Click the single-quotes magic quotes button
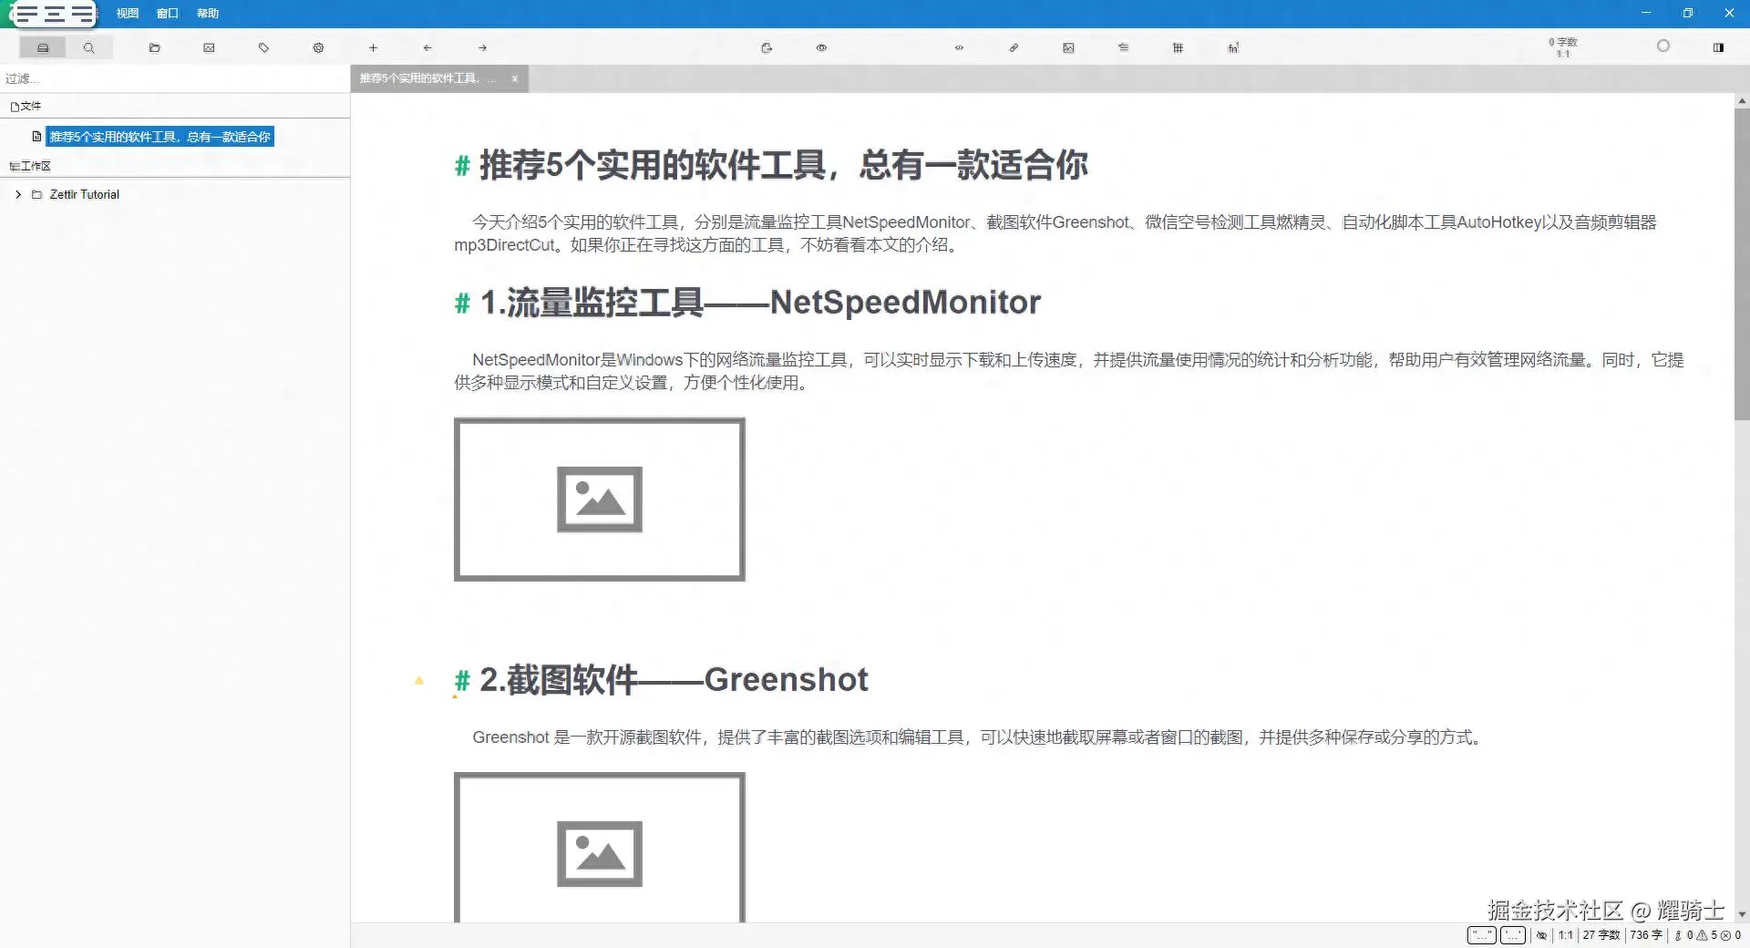The image size is (1750, 948). [1513, 935]
